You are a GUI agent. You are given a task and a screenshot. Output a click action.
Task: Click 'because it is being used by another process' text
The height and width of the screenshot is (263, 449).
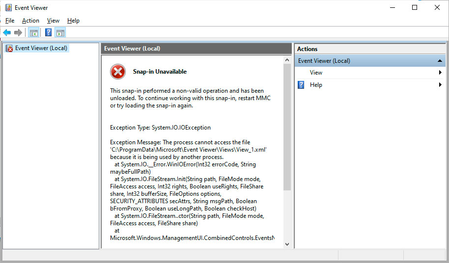coord(167,157)
